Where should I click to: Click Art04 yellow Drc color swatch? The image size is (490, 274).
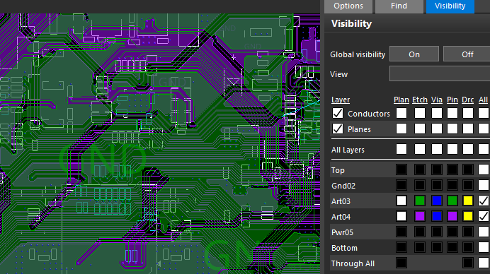[468, 216]
